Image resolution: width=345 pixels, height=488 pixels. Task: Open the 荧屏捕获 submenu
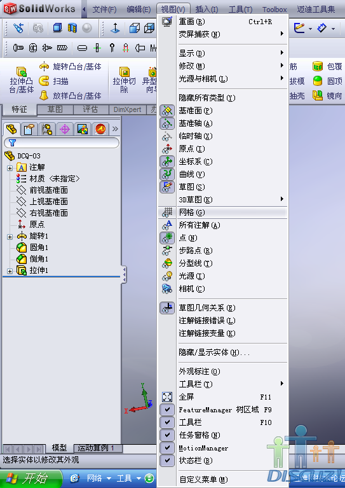(223, 34)
